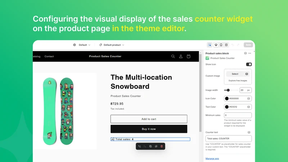Click dynamic source icon beside Select
Screen dimensions: 288x162
pyautogui.click(x=247, y=74)
